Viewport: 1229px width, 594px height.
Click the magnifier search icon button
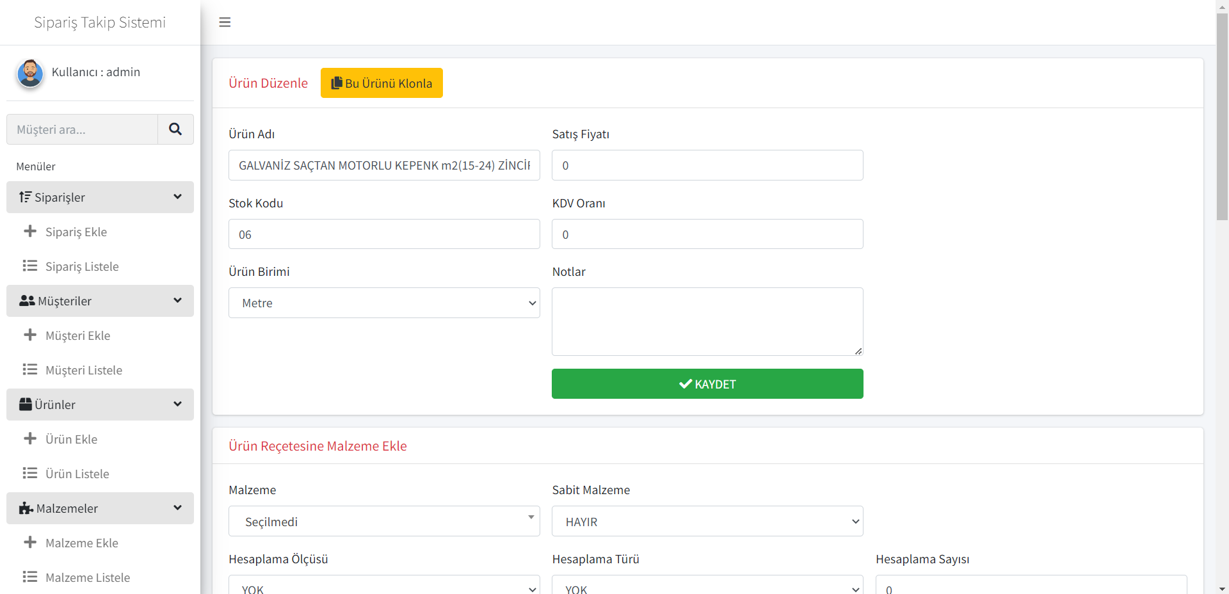(175, 129)
